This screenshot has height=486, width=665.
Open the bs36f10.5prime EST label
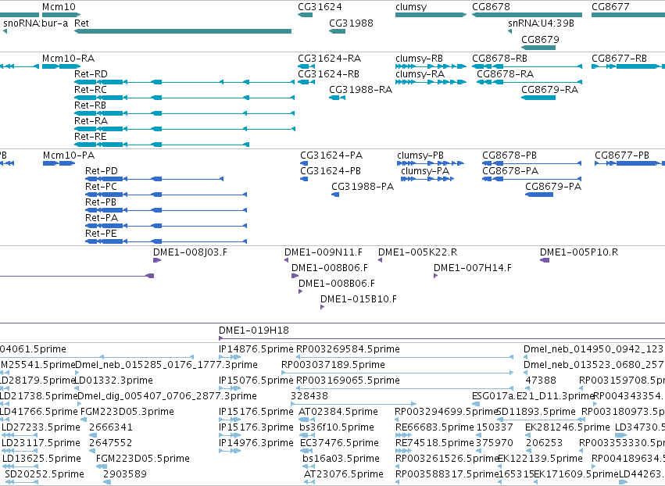337,427
